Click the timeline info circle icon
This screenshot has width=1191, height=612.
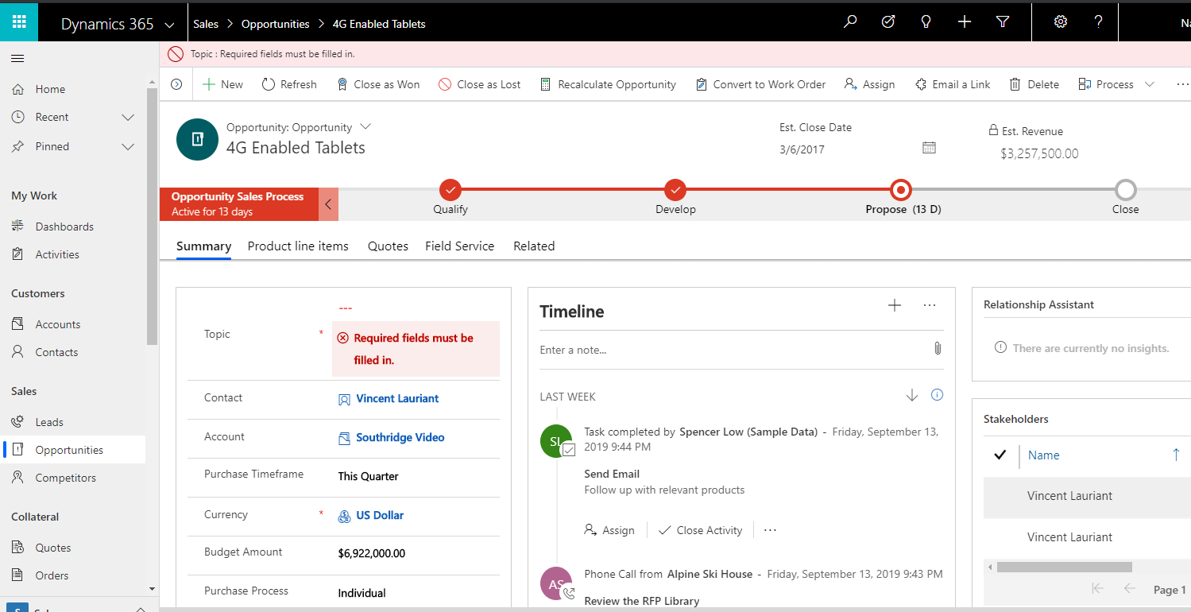click(937, 395)
